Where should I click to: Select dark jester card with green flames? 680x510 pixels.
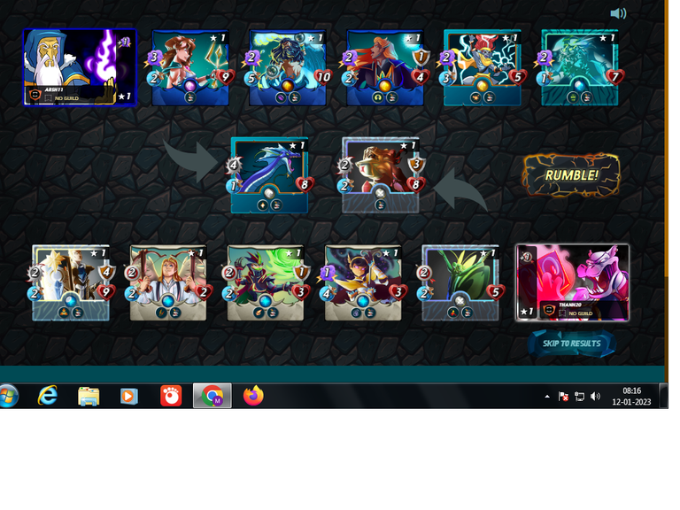click(x=266, y=282)
